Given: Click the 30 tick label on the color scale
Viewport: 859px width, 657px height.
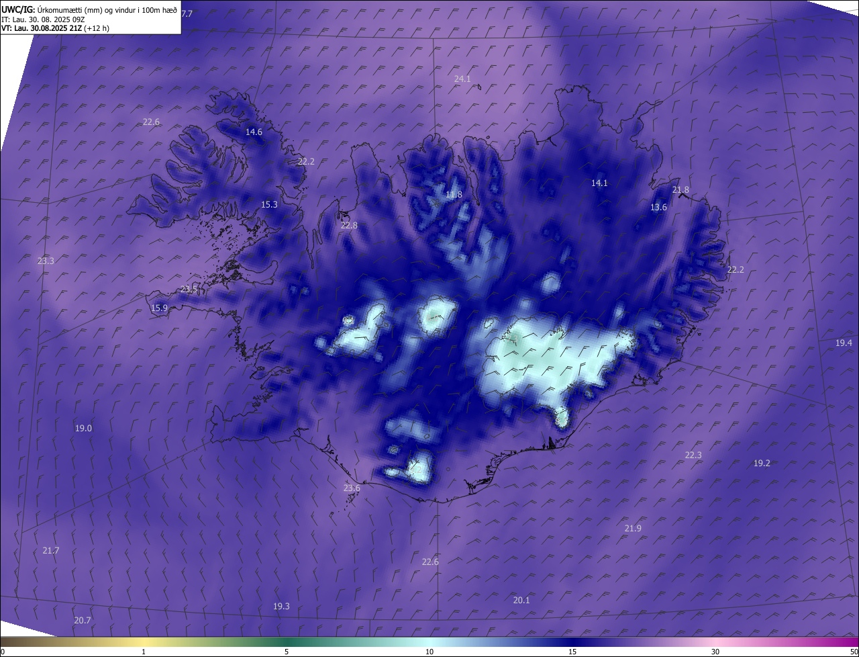Looking at the screenshot, I should (715, 652).
